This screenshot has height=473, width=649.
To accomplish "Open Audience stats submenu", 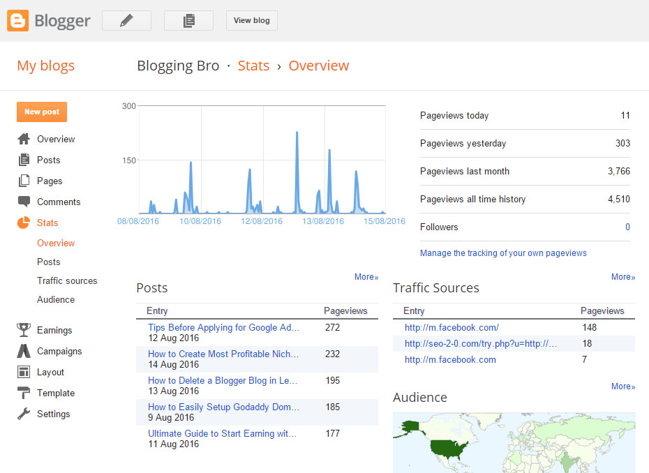I will click(56, 299).
